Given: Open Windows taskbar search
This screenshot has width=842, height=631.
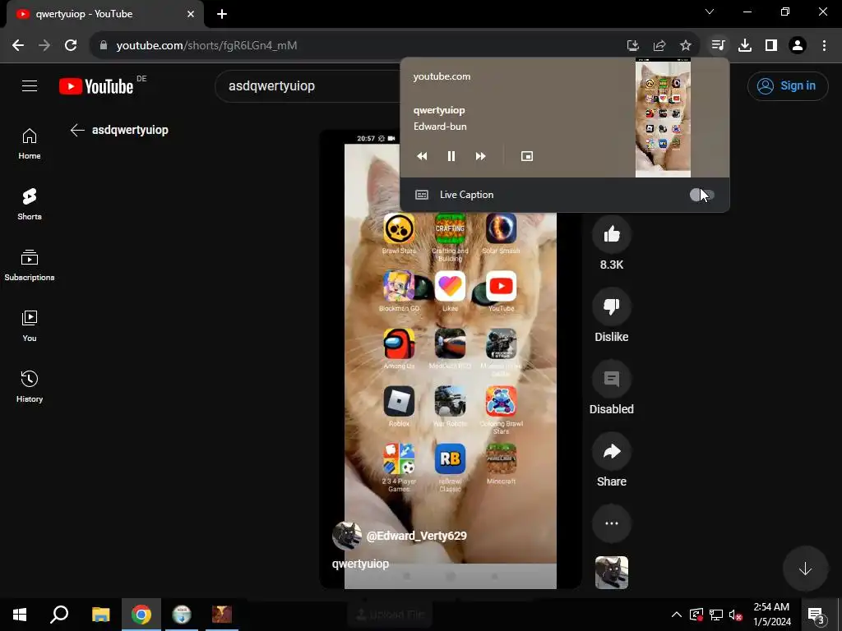Looking at the screenshot, I should pos(59,615).
